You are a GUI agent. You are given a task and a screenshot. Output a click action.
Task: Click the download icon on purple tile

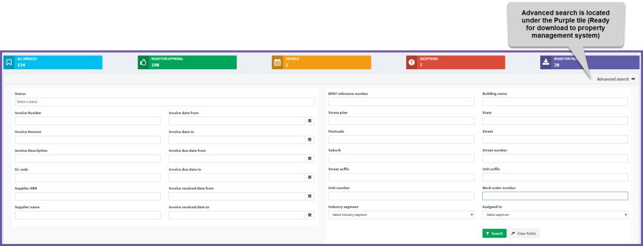[x=546, y=63]
